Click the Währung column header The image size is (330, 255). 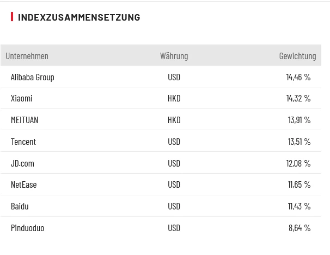pos(174,56)
